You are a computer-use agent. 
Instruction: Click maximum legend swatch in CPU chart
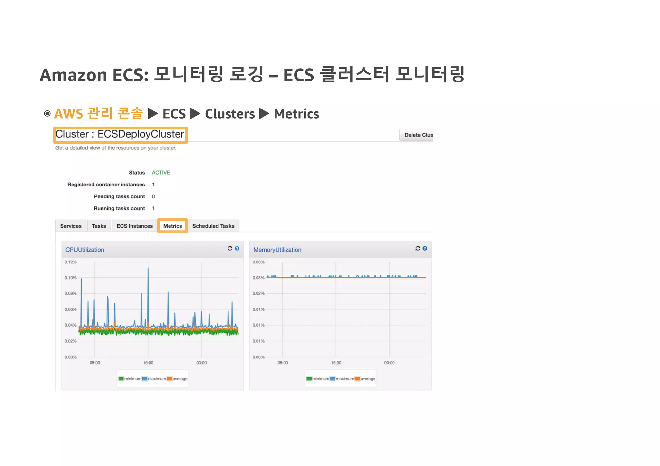145,379
